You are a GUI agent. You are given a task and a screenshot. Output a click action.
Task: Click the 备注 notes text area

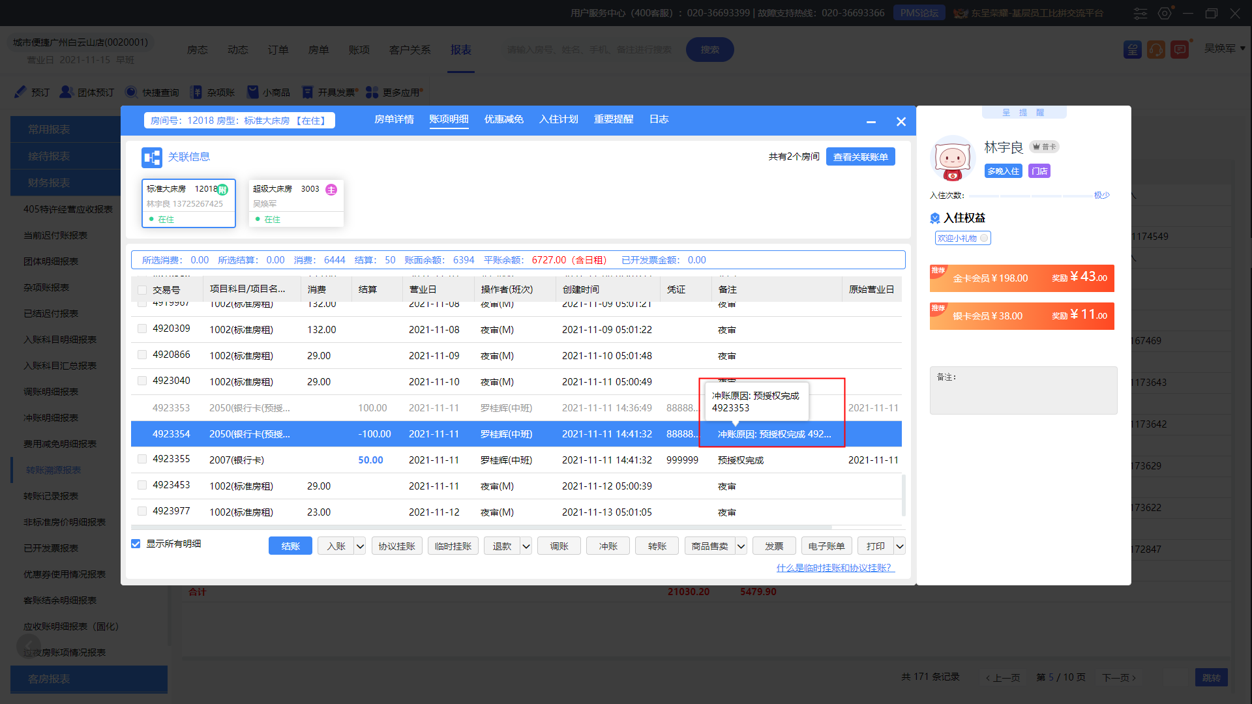pos(1023,390)
